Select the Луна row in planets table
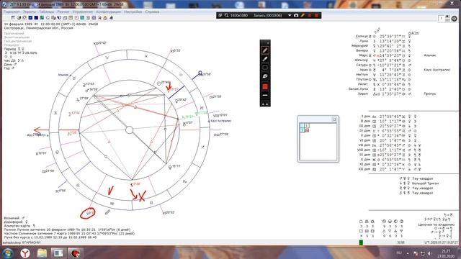Screen dimensions: 461x259 pyautogui.click(x=387, y=41)
